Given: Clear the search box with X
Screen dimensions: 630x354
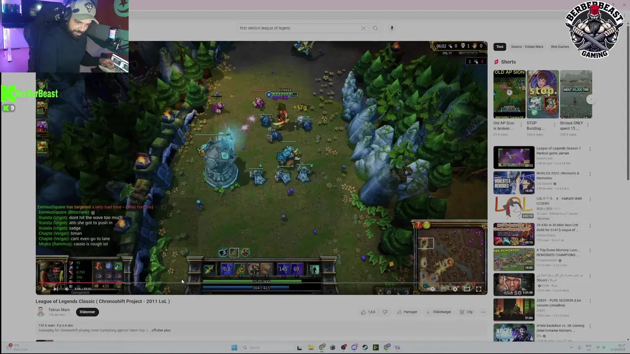Looking at the screenshot, I should coord(363,28).
